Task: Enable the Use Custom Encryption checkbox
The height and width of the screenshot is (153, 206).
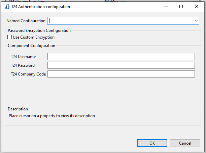Action: (x=9, y=37)
